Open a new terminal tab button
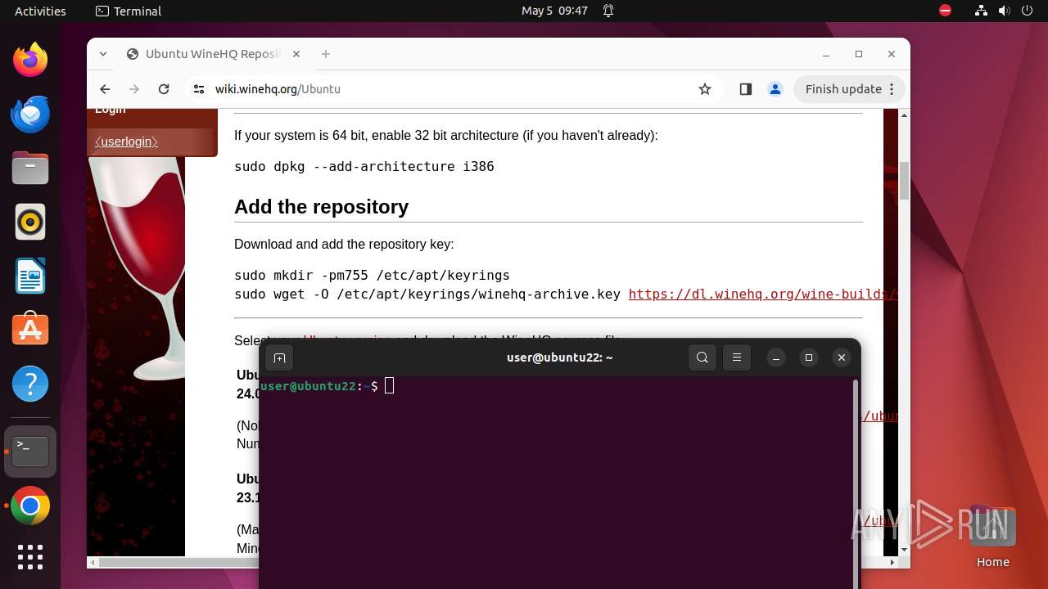The height and width of the screenshot is (589, 1048). pyautogui.click(x=279, y=357)
